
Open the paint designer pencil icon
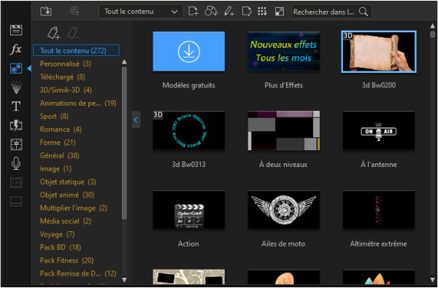pyautogui.click(x=229, y=12)
